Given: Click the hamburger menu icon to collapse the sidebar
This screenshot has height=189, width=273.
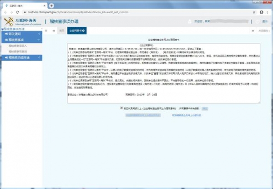Looking at the screenshot, I should (x=46, y=31).
